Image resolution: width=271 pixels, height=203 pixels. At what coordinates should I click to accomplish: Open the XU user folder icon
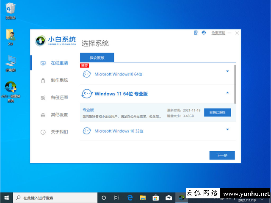11,37
